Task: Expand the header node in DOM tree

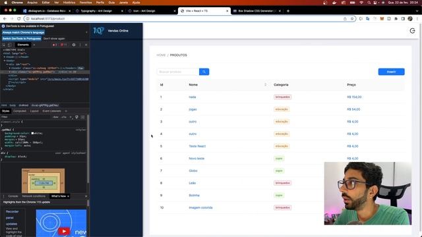Action: (10, 68)
